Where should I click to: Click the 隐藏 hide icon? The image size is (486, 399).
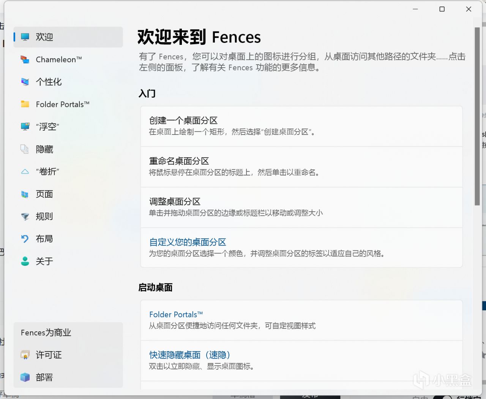pyautogui.click(x=25, y=149)
